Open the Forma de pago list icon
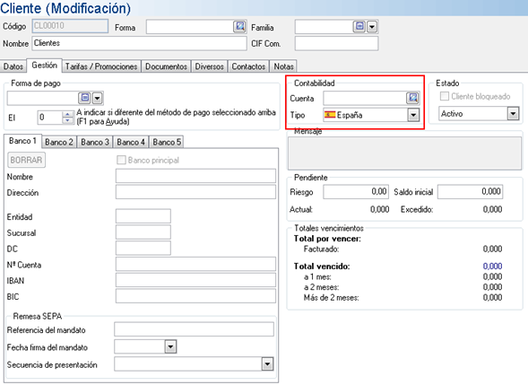Image resolution: width=528 pixels, height=385 pixels. (85, 98)
